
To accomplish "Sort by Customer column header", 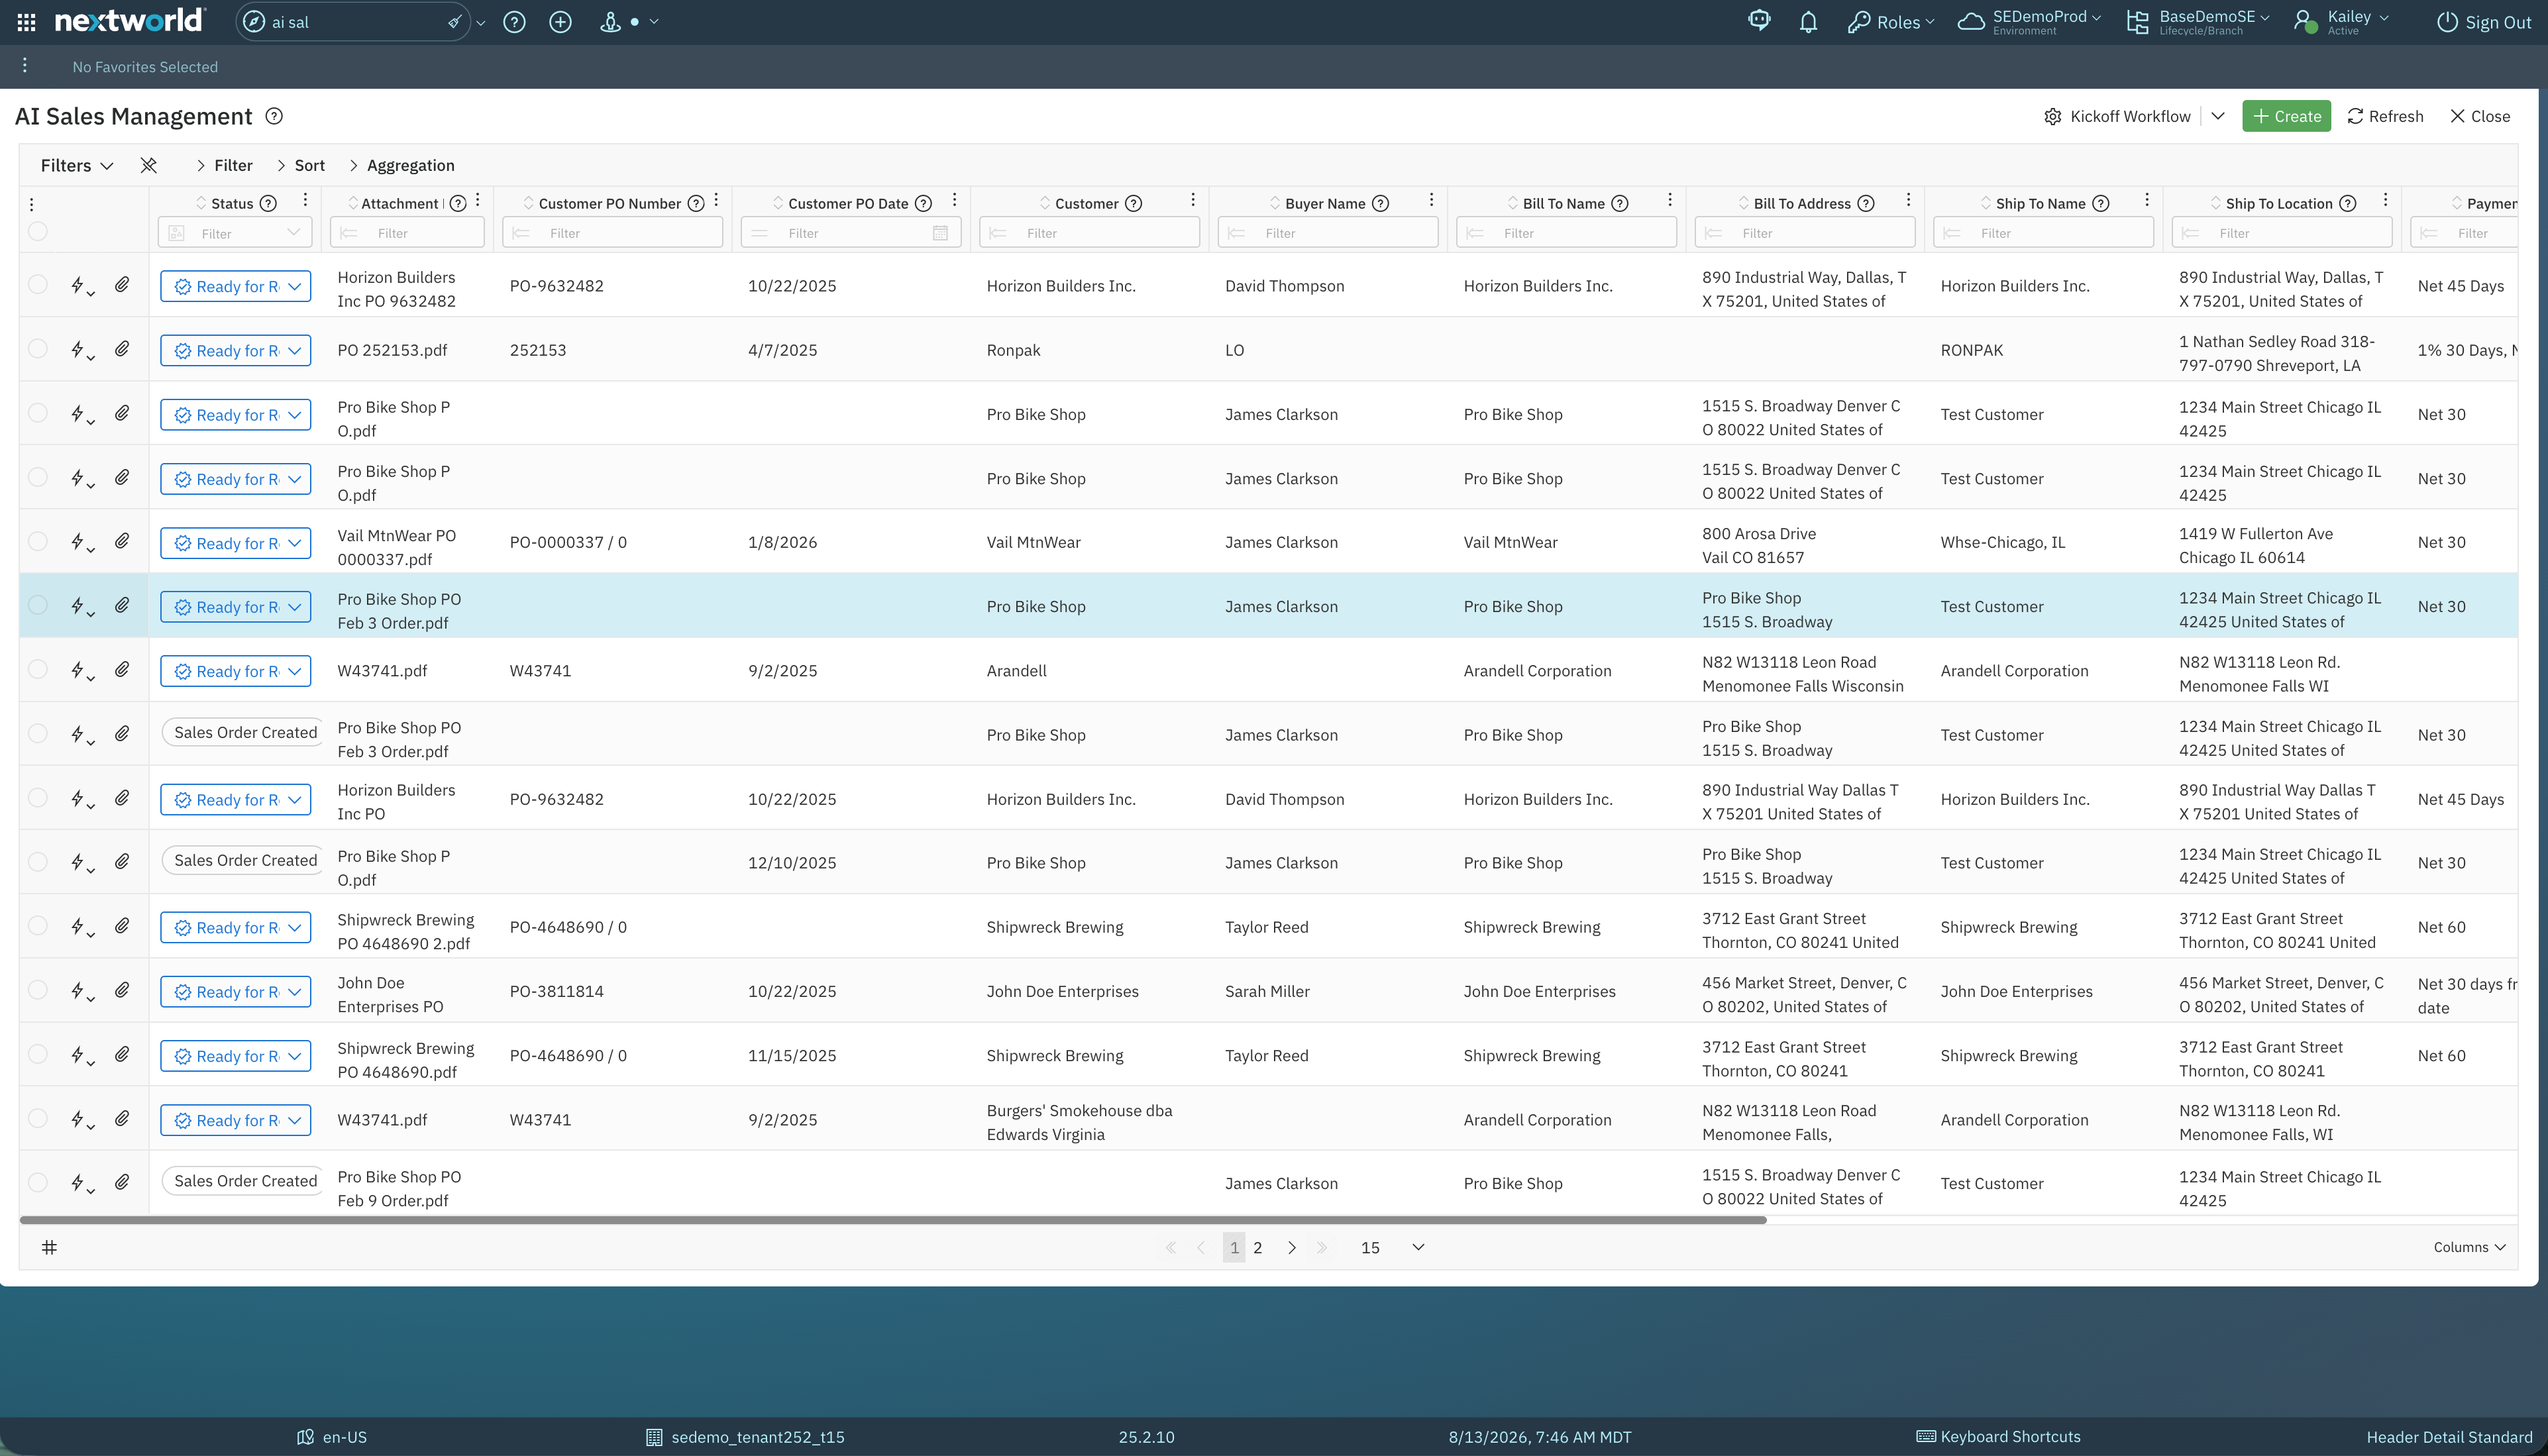I will 1086,203.
